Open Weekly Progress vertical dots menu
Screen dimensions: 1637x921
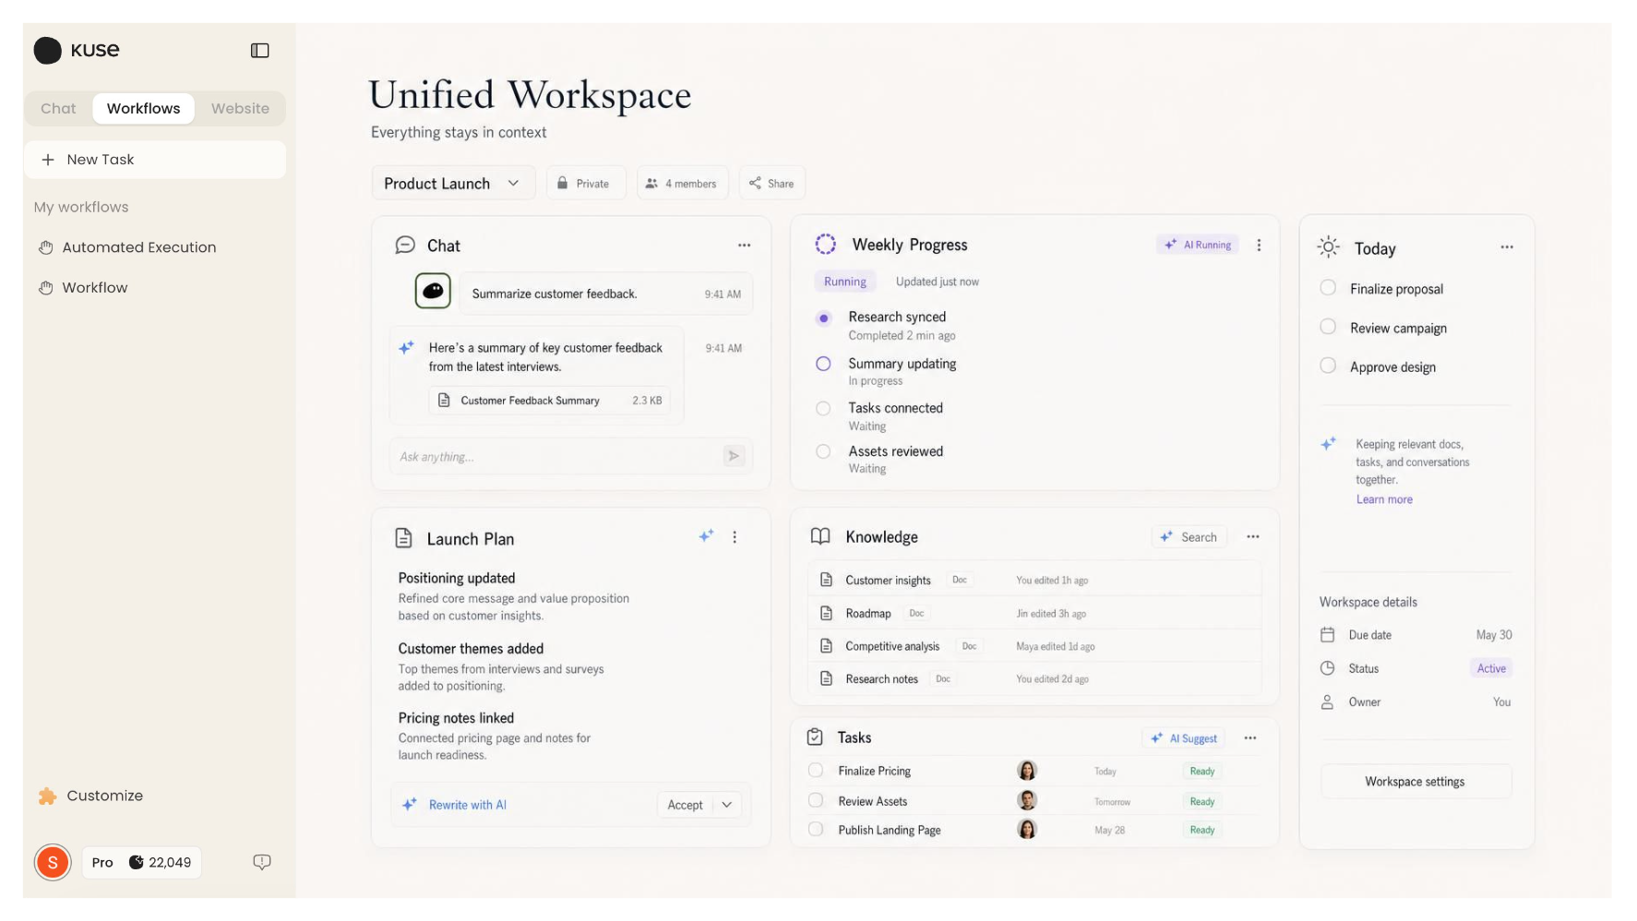1259,245
